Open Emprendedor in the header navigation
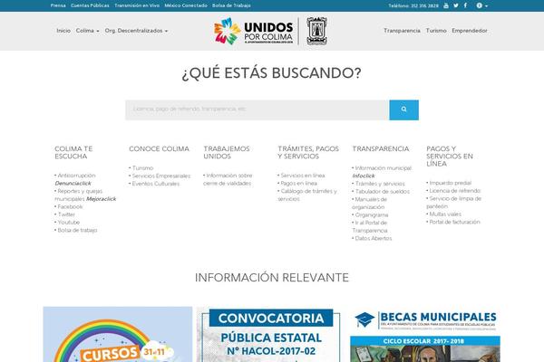This screenshot has width=544, height=362. [x=470, y=31]
